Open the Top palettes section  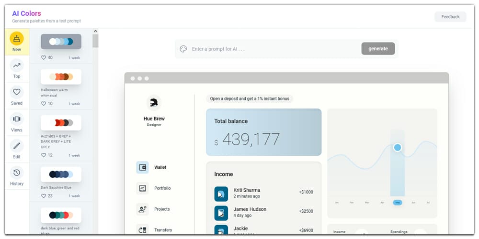(17, 69)
